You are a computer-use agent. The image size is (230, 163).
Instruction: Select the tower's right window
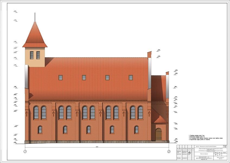point(38,55)
